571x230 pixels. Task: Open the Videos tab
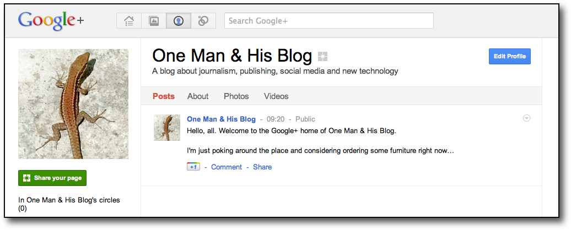(x=276, y=96)
